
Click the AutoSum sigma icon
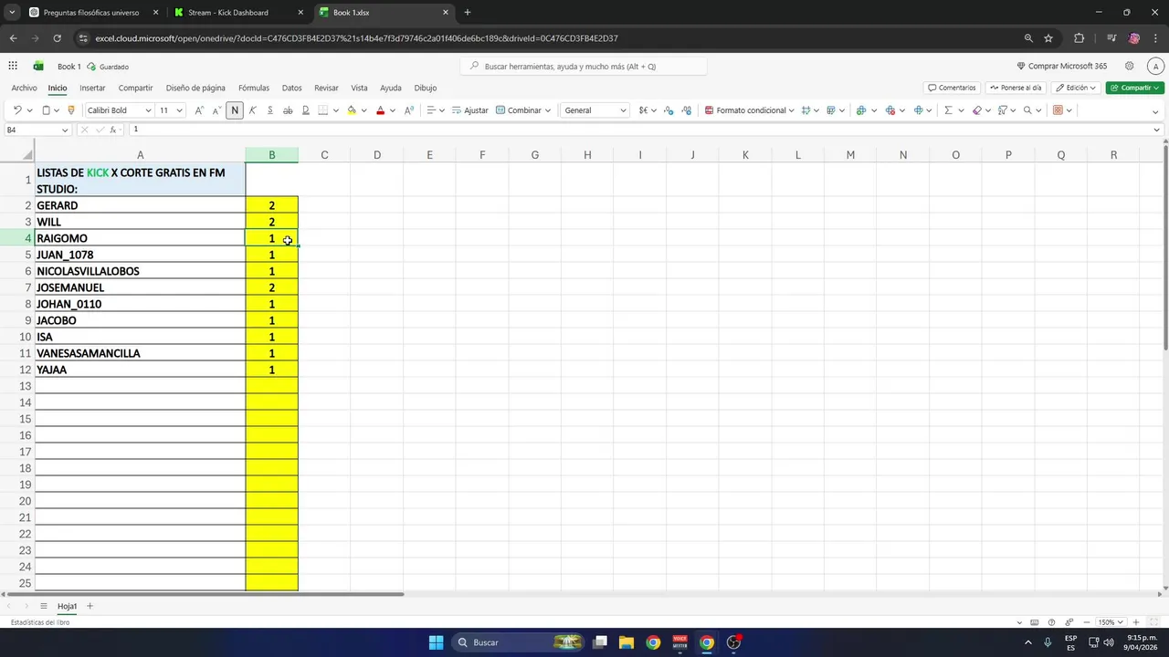948,110
